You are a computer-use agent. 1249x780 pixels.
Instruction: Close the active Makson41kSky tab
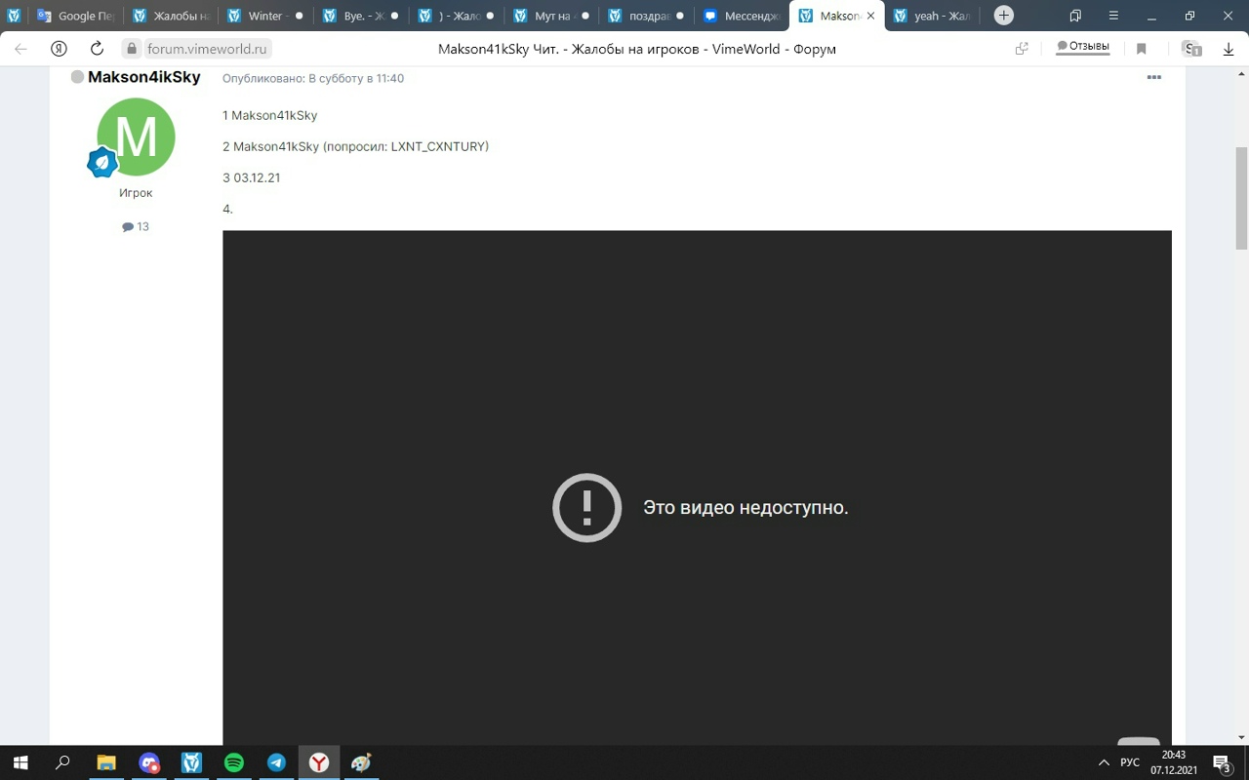(x=870, y=16)
